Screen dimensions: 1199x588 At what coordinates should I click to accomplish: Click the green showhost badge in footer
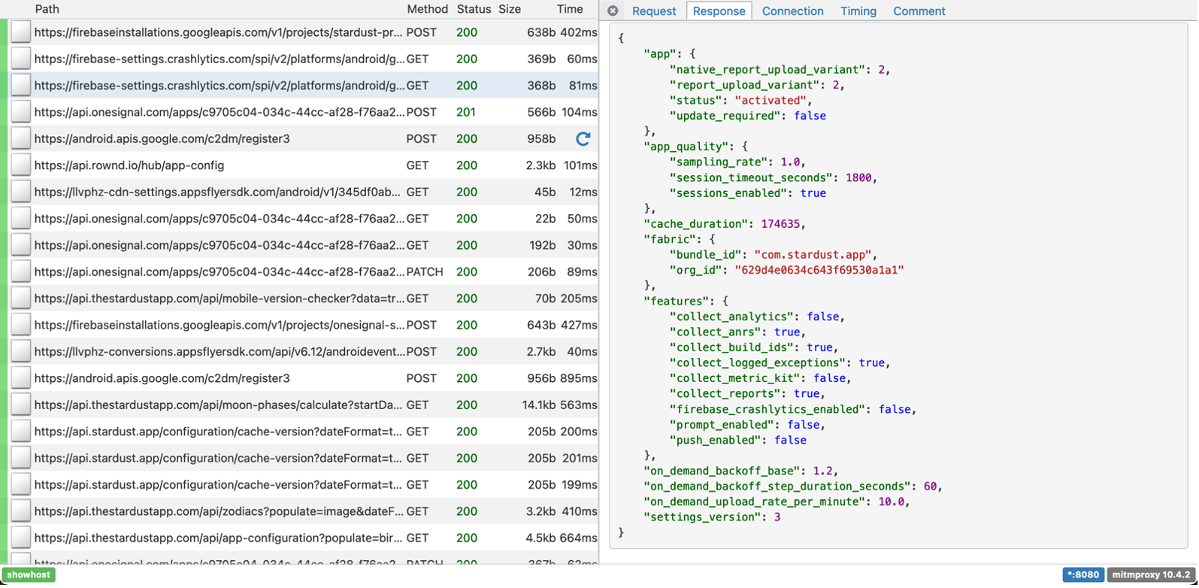click(x=29, y=574)
